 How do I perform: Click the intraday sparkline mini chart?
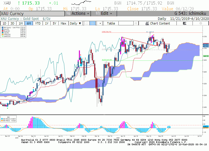81,3
